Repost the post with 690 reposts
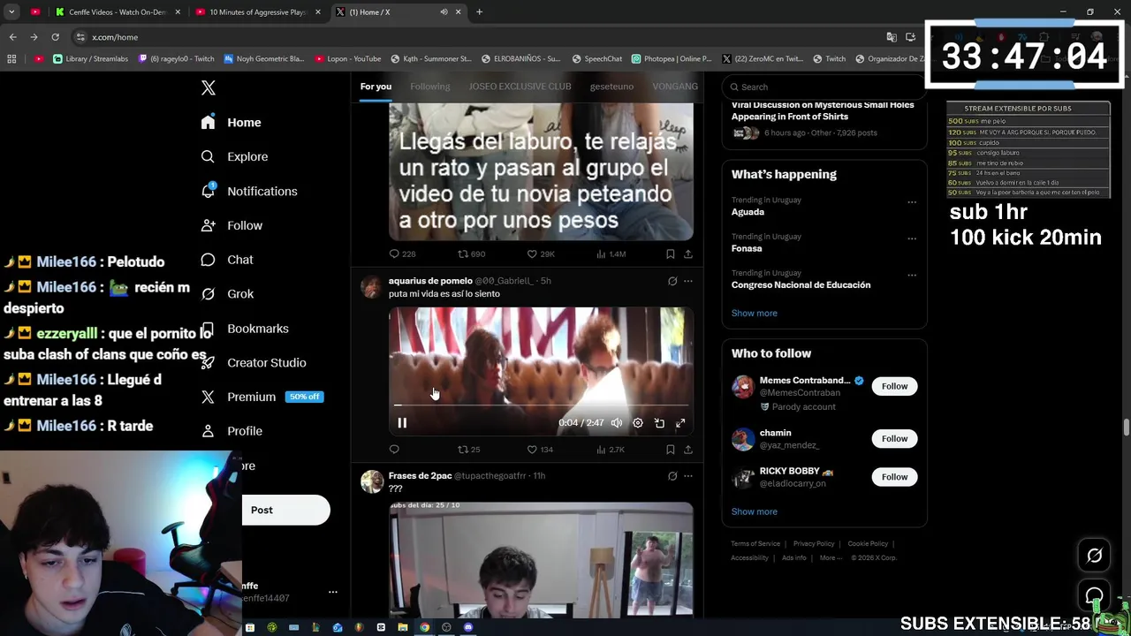The image size is (1131, 636). point(471,254)
